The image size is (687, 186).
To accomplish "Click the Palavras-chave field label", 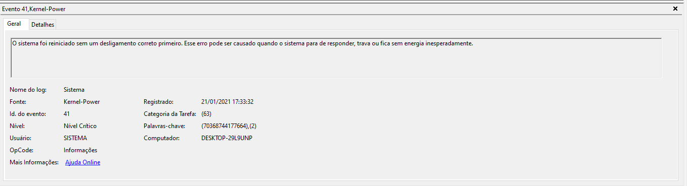I will (x=165, y=126).
